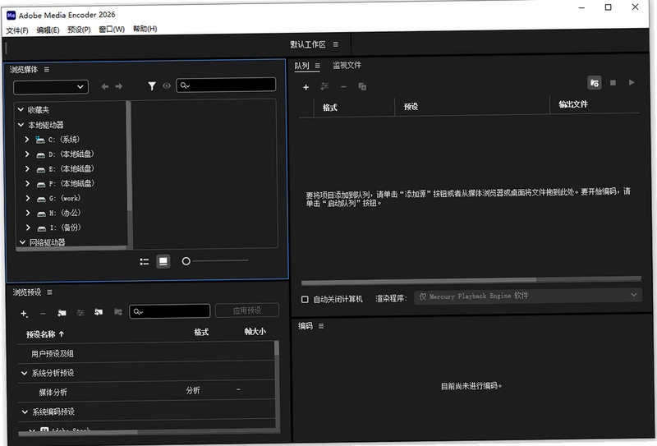Expand the G: (work) drive
The image size is (657, 446).
pos(28,198)
